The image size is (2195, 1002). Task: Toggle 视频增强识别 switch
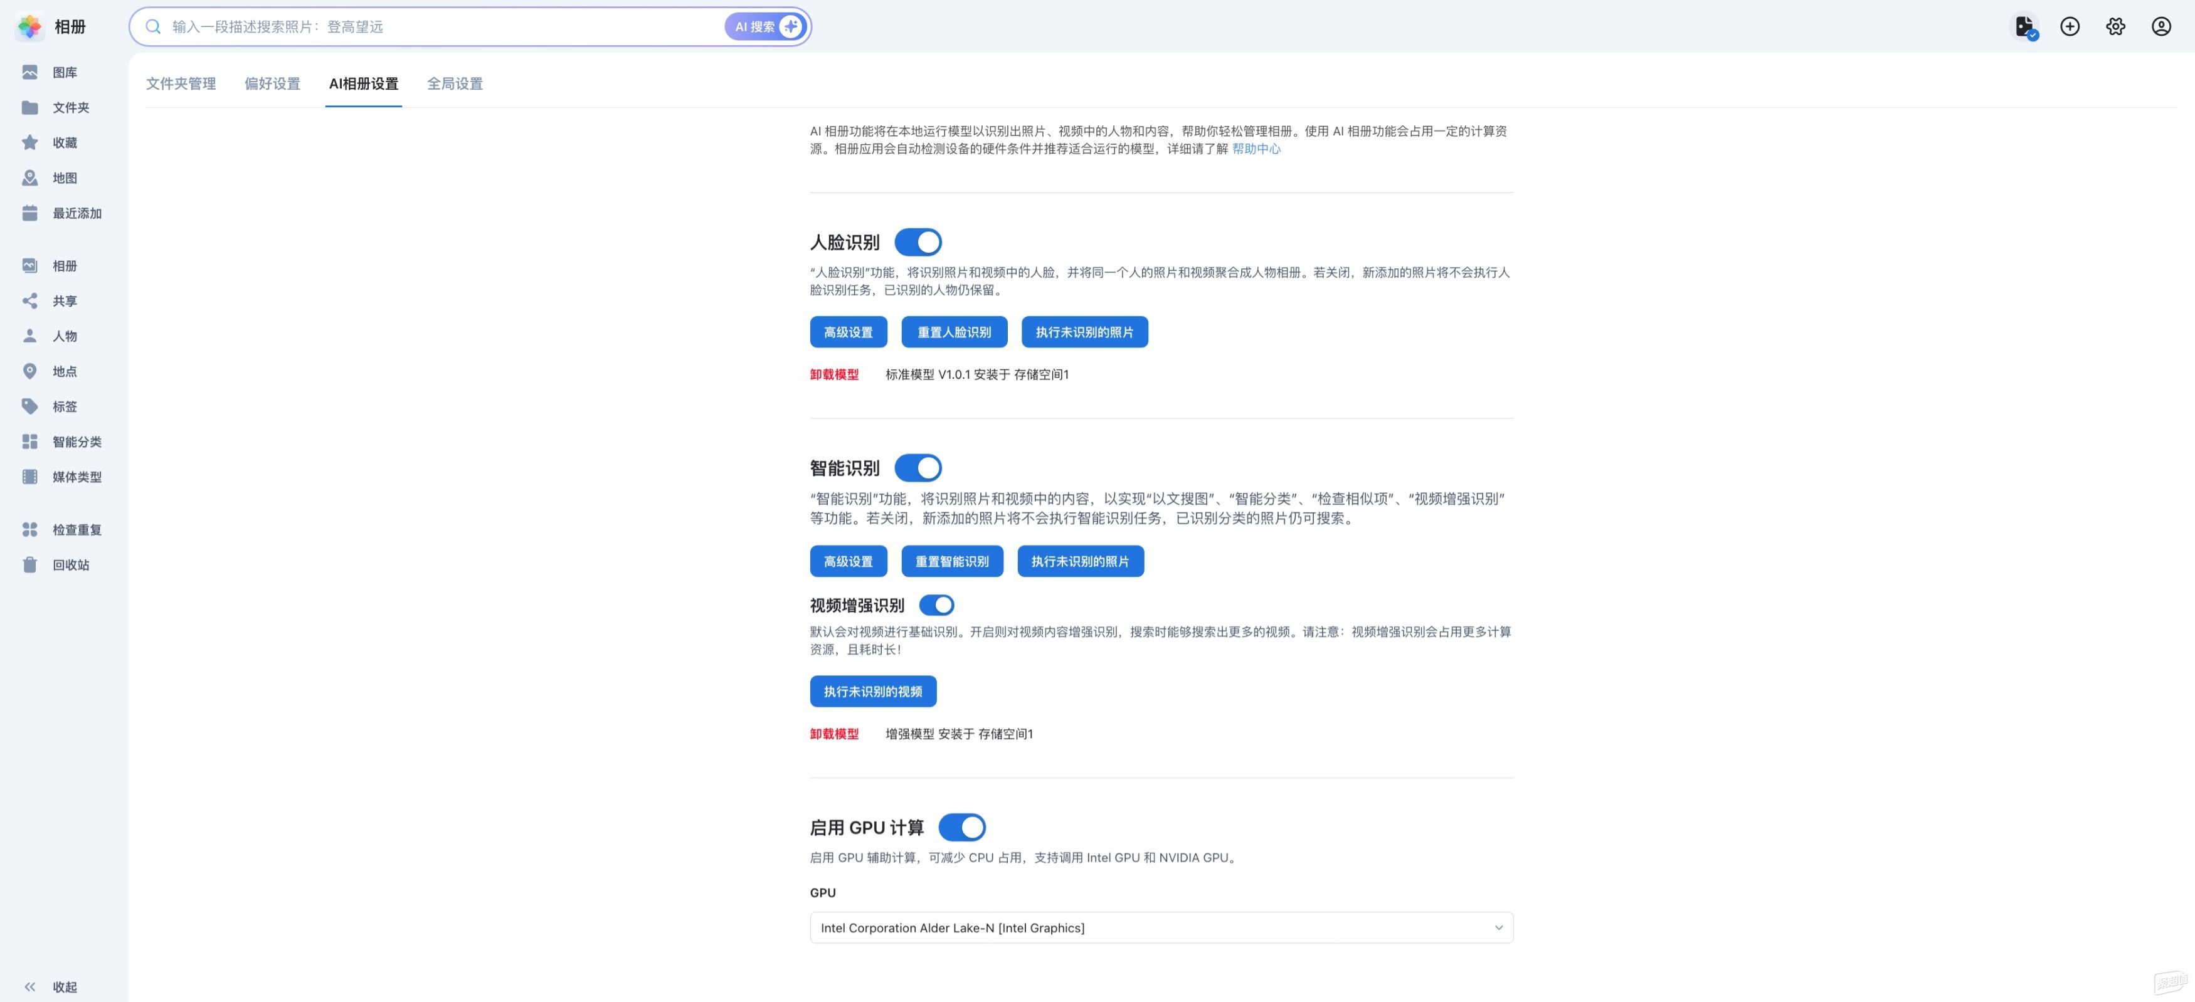936,605
